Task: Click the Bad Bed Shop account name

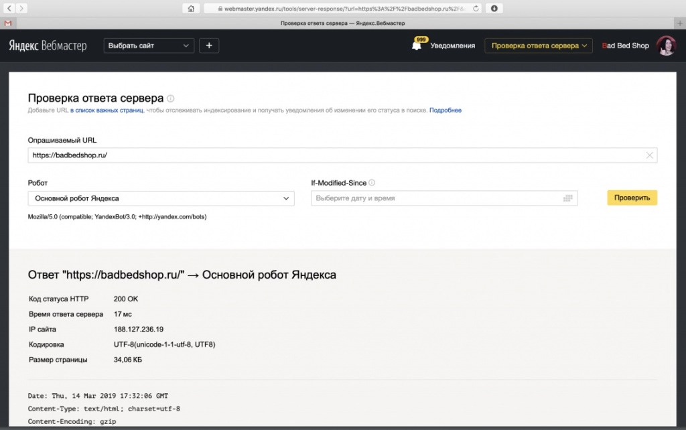Action: tap(626, 46)
